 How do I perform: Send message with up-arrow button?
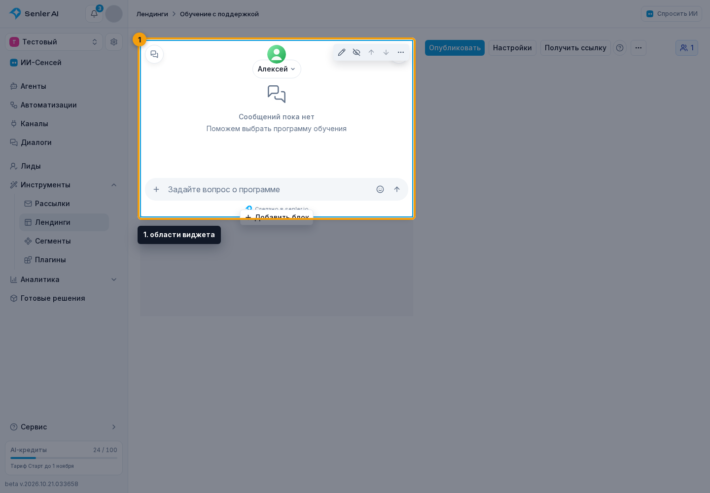point(397,189)
